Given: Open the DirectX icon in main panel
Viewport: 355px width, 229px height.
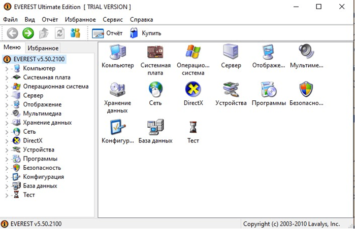Looking at the screenshot, I should (193, 89).
